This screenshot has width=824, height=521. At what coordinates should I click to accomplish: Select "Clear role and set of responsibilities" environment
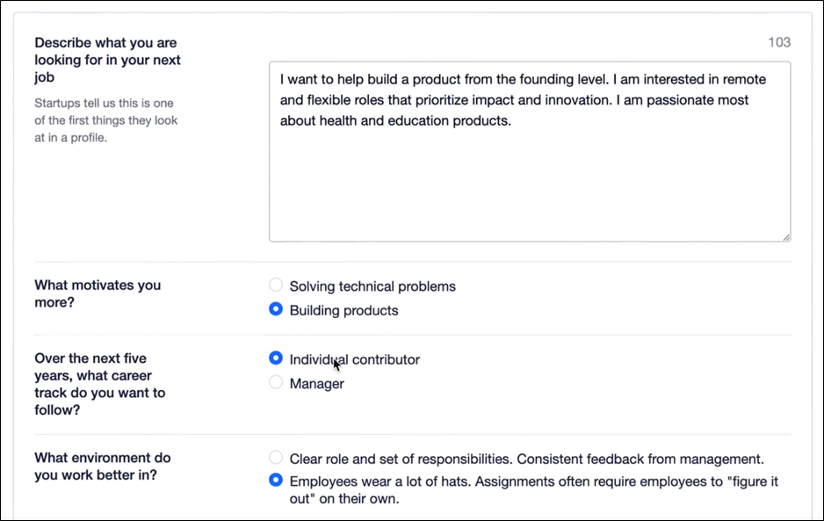pyautogui.click(x=276, y=457)
